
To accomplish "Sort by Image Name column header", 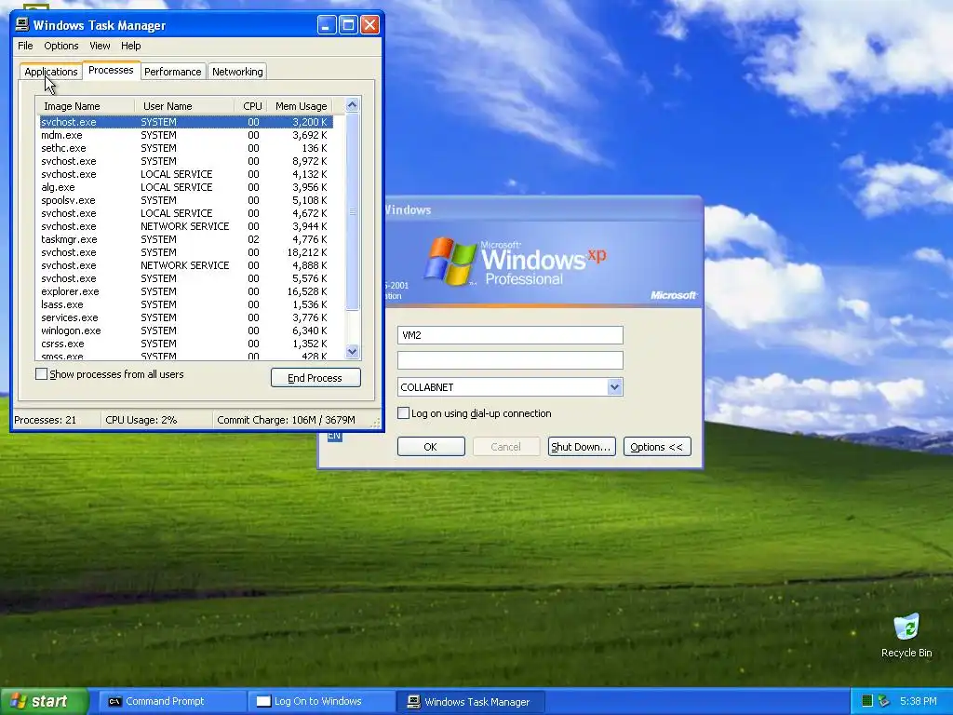I will pyautogui.click(x=86, y=106).
